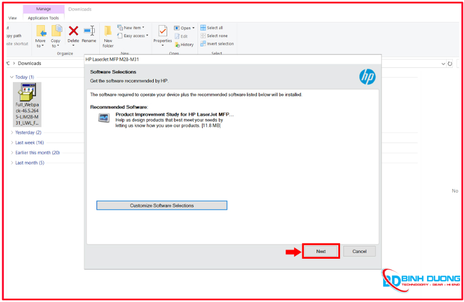
Task: Expand the Yesterday (2) group
Action: click(x=12, y=132)
